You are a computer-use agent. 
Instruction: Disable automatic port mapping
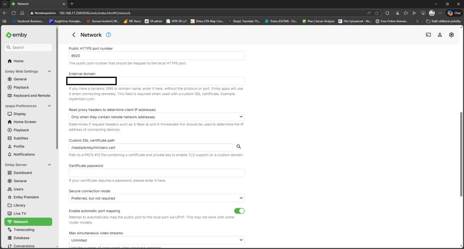tap(239, 211)
